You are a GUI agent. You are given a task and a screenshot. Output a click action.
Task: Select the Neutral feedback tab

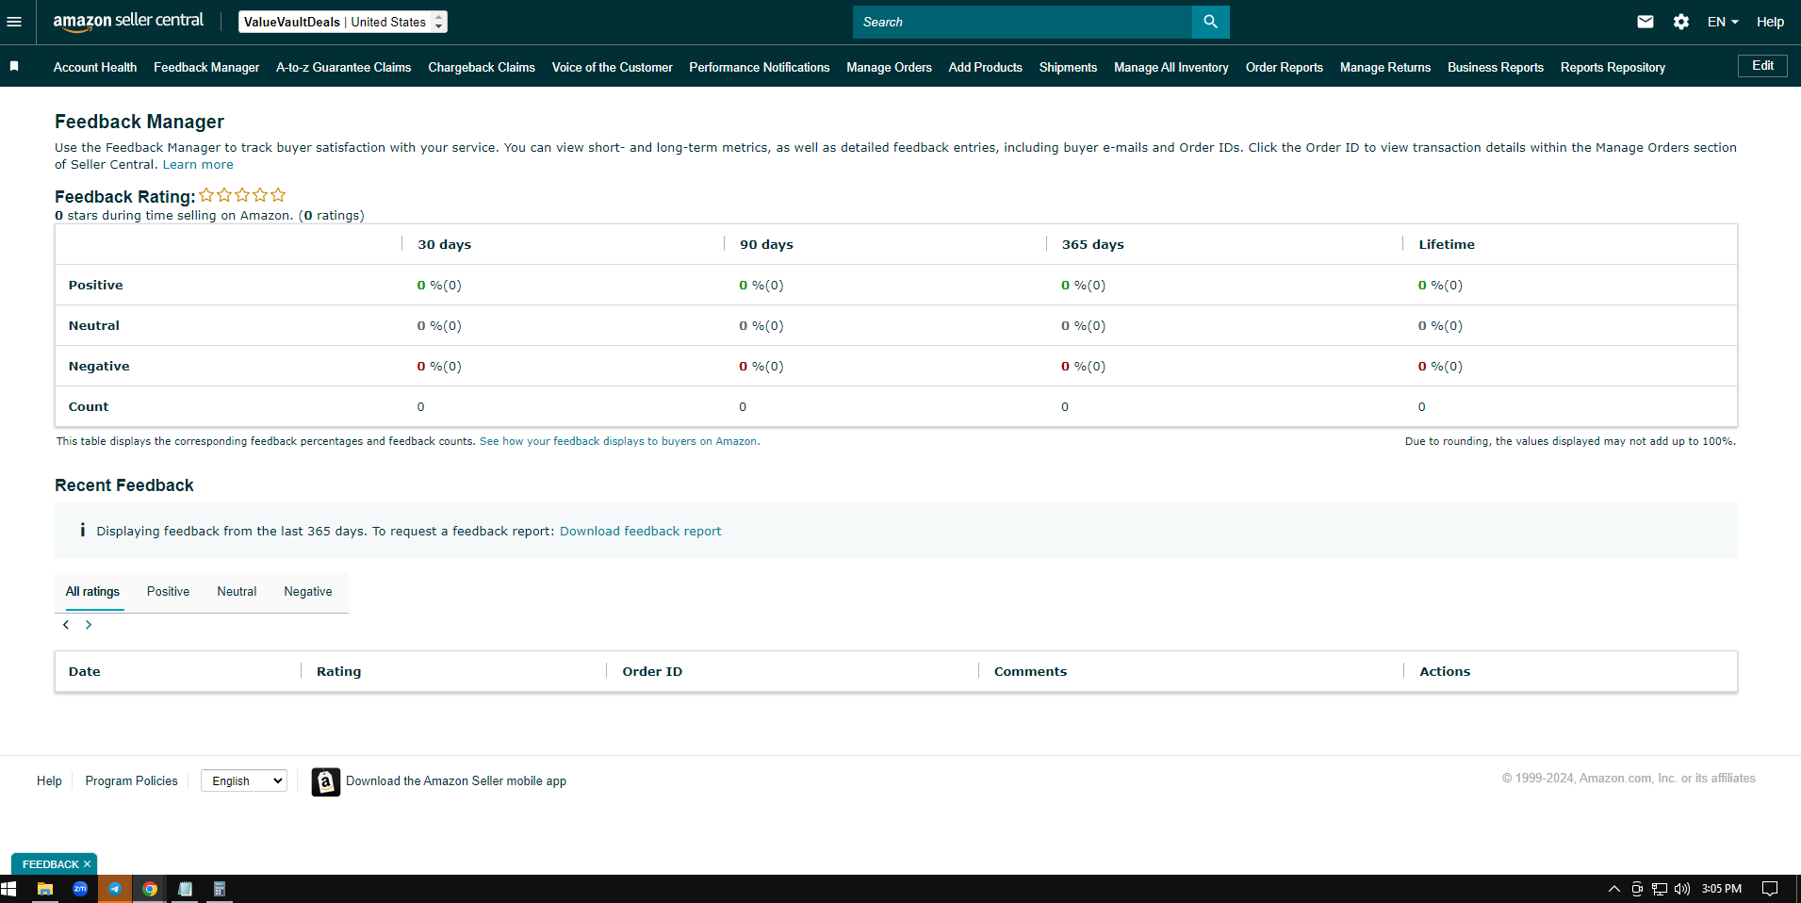(237, 591)
